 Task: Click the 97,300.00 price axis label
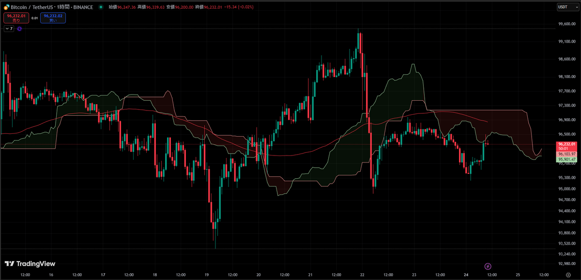[x=567, y=105]
